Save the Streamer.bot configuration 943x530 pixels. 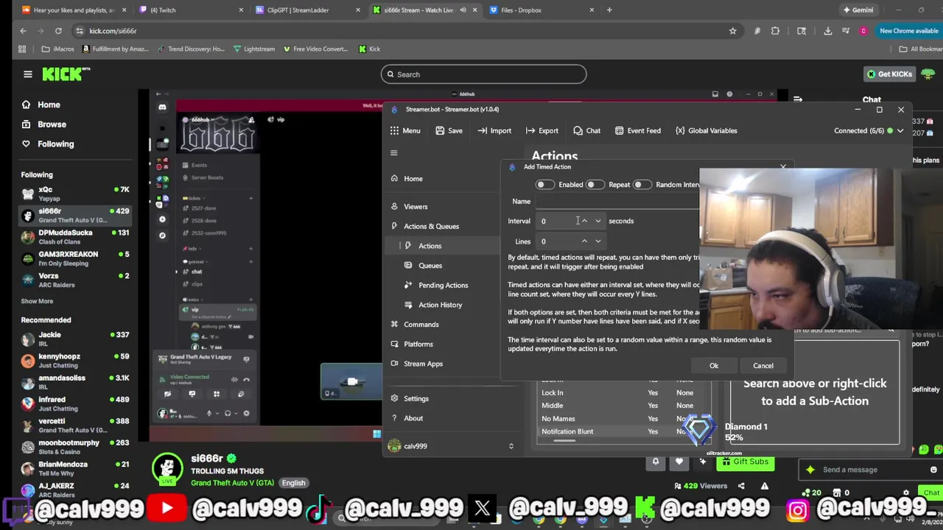(449, 131)
